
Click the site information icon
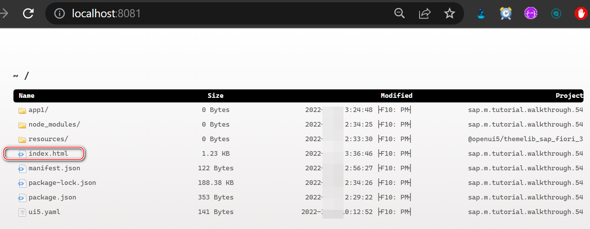tap(59, 14)
